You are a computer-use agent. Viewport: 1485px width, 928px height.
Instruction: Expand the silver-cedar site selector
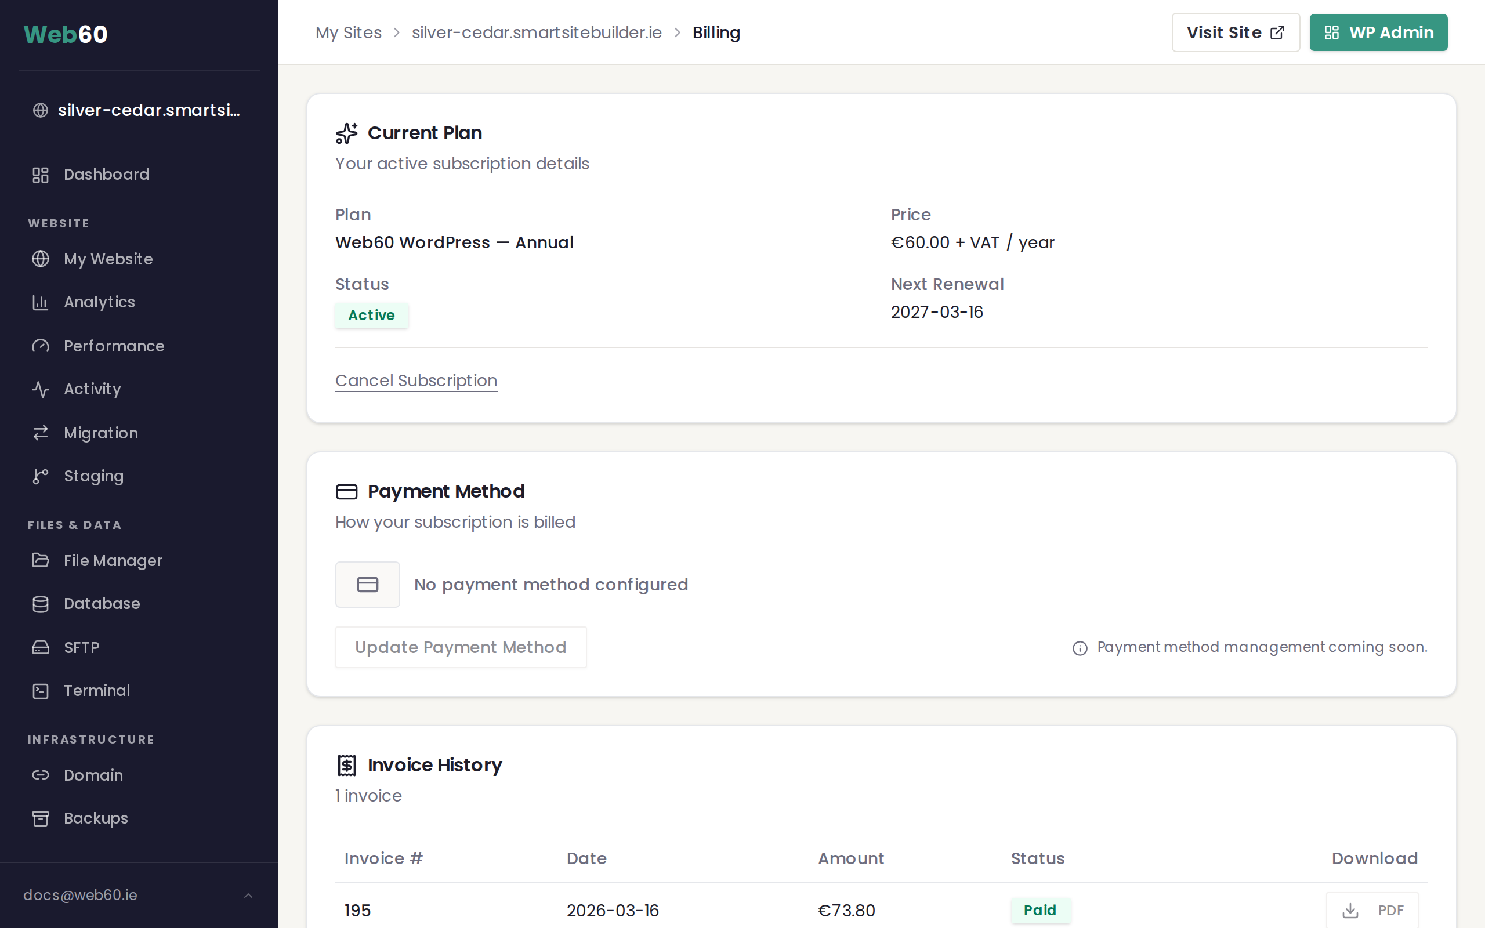pyautogui.click(x=136, y=110)
